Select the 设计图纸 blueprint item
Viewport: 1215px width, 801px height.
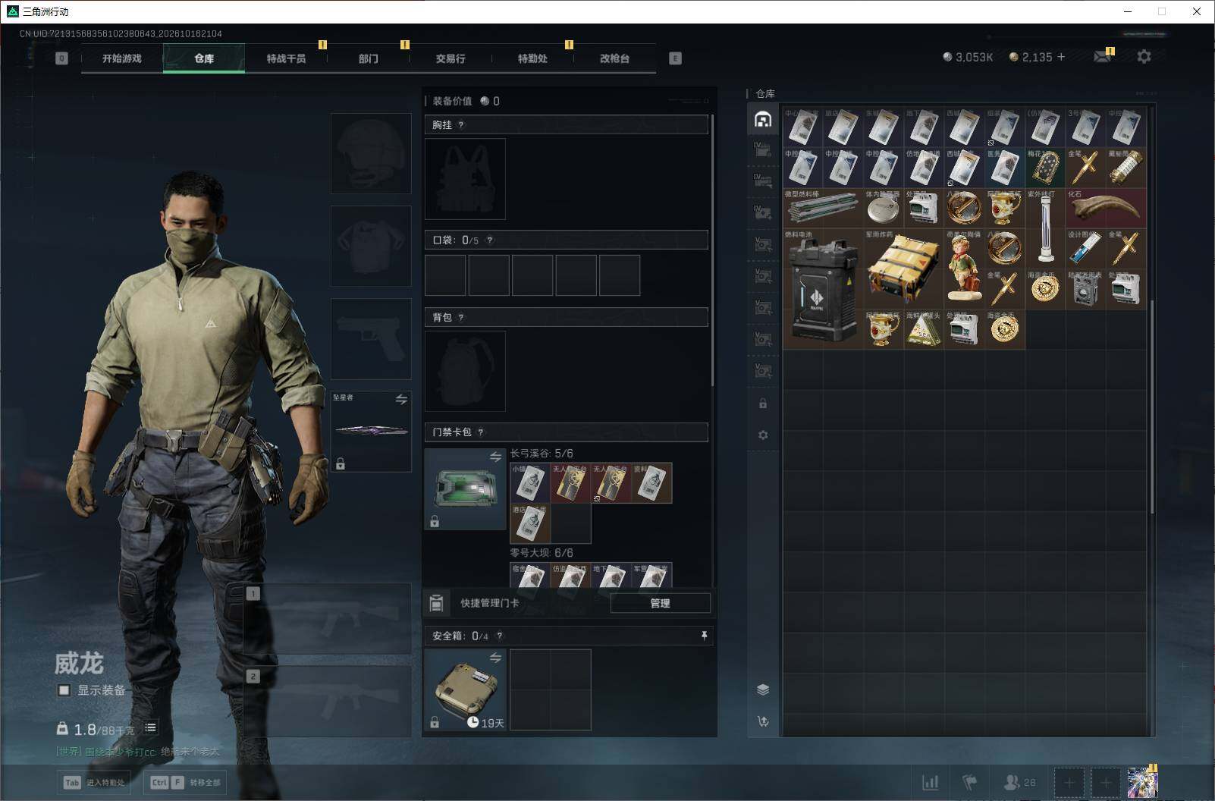[1085, 248]
